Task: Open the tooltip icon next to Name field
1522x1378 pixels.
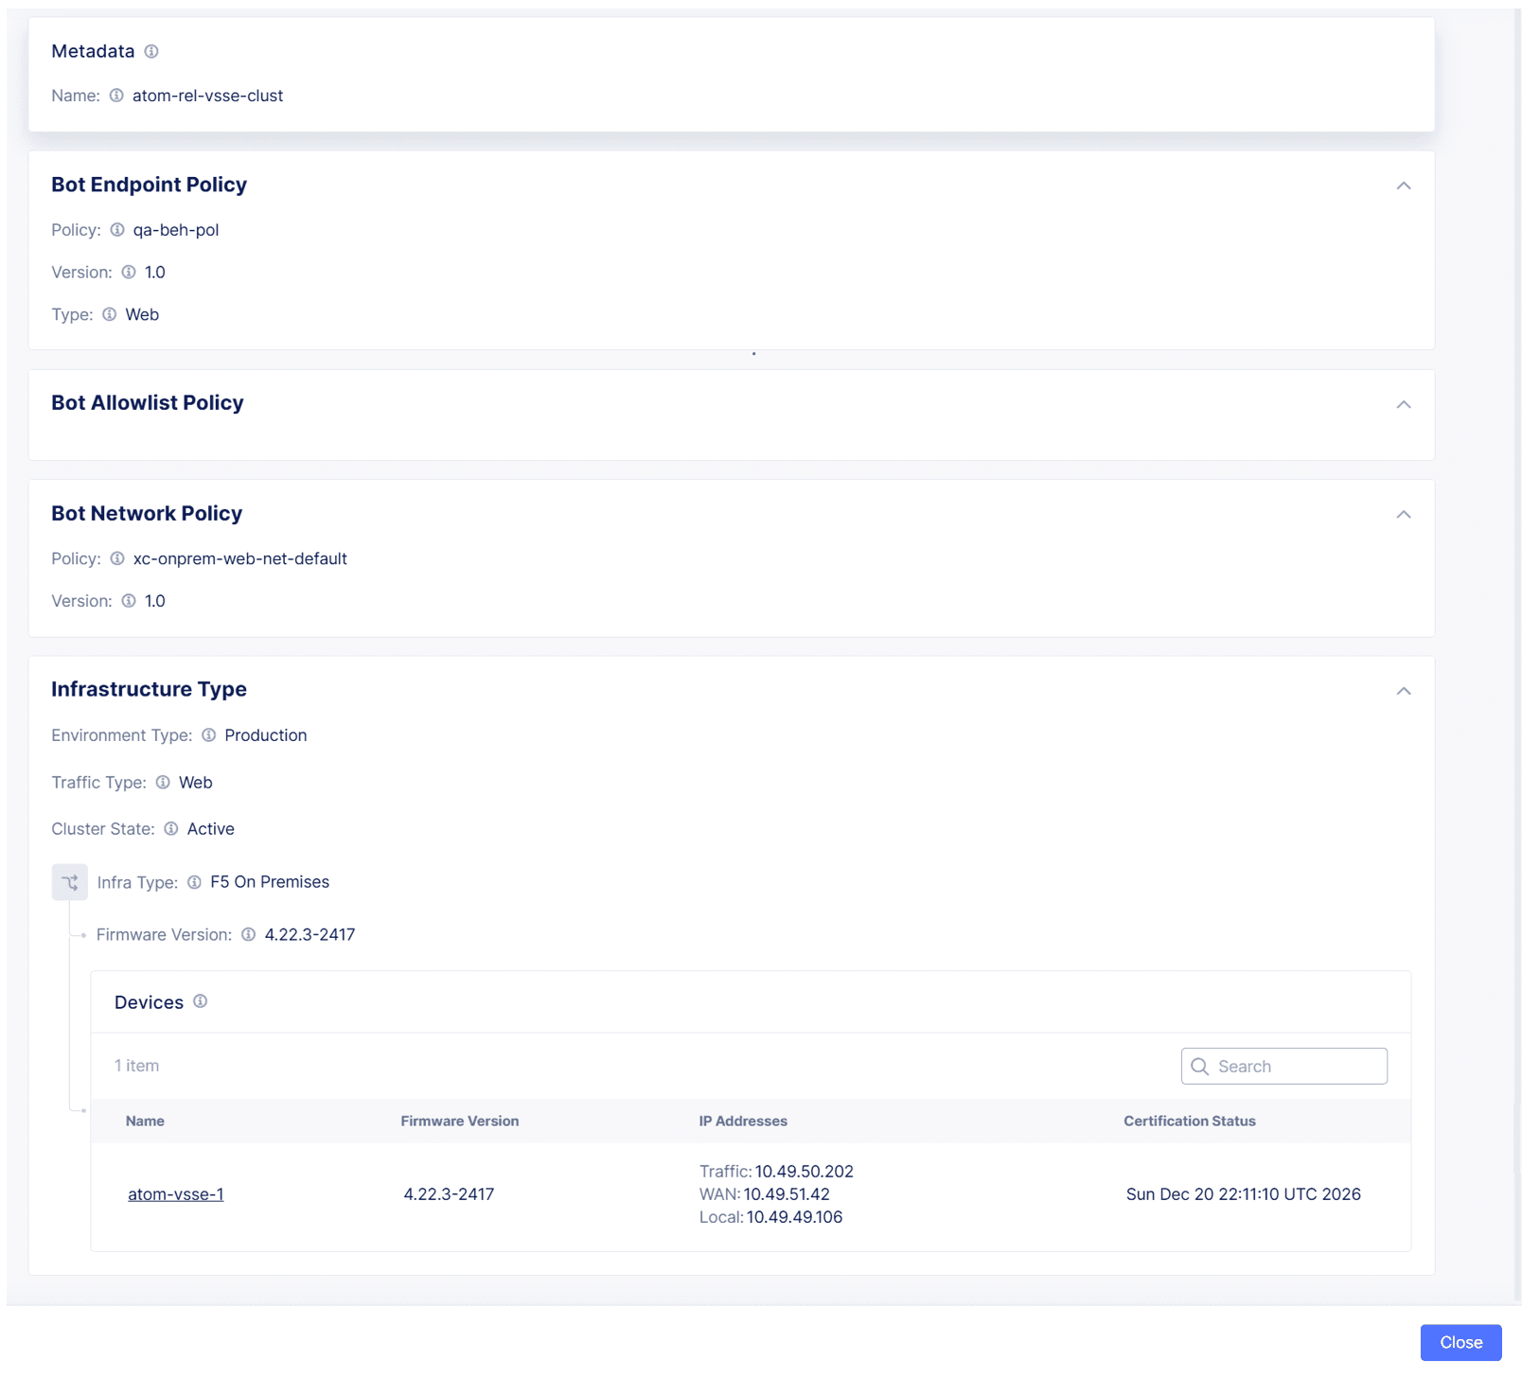Action: click(x=115, y=96)
